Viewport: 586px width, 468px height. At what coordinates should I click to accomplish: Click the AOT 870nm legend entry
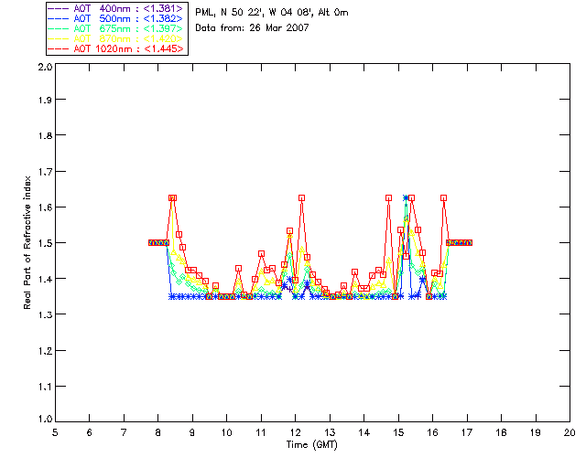click(116, 38)
